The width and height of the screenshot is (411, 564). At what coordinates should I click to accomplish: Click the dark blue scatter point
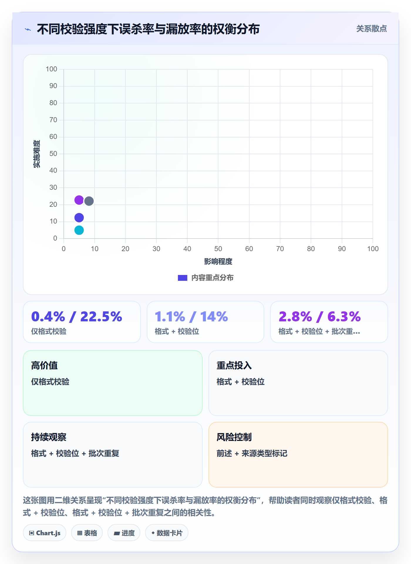pos(79,218)
